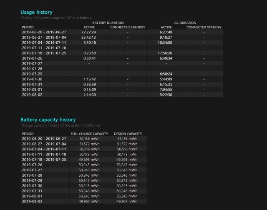The height and width of the screenshot is (210, 267).
Task: Click the "Battery capacity history" section heading
Action: pyautogui.click(x=48, y=120)
